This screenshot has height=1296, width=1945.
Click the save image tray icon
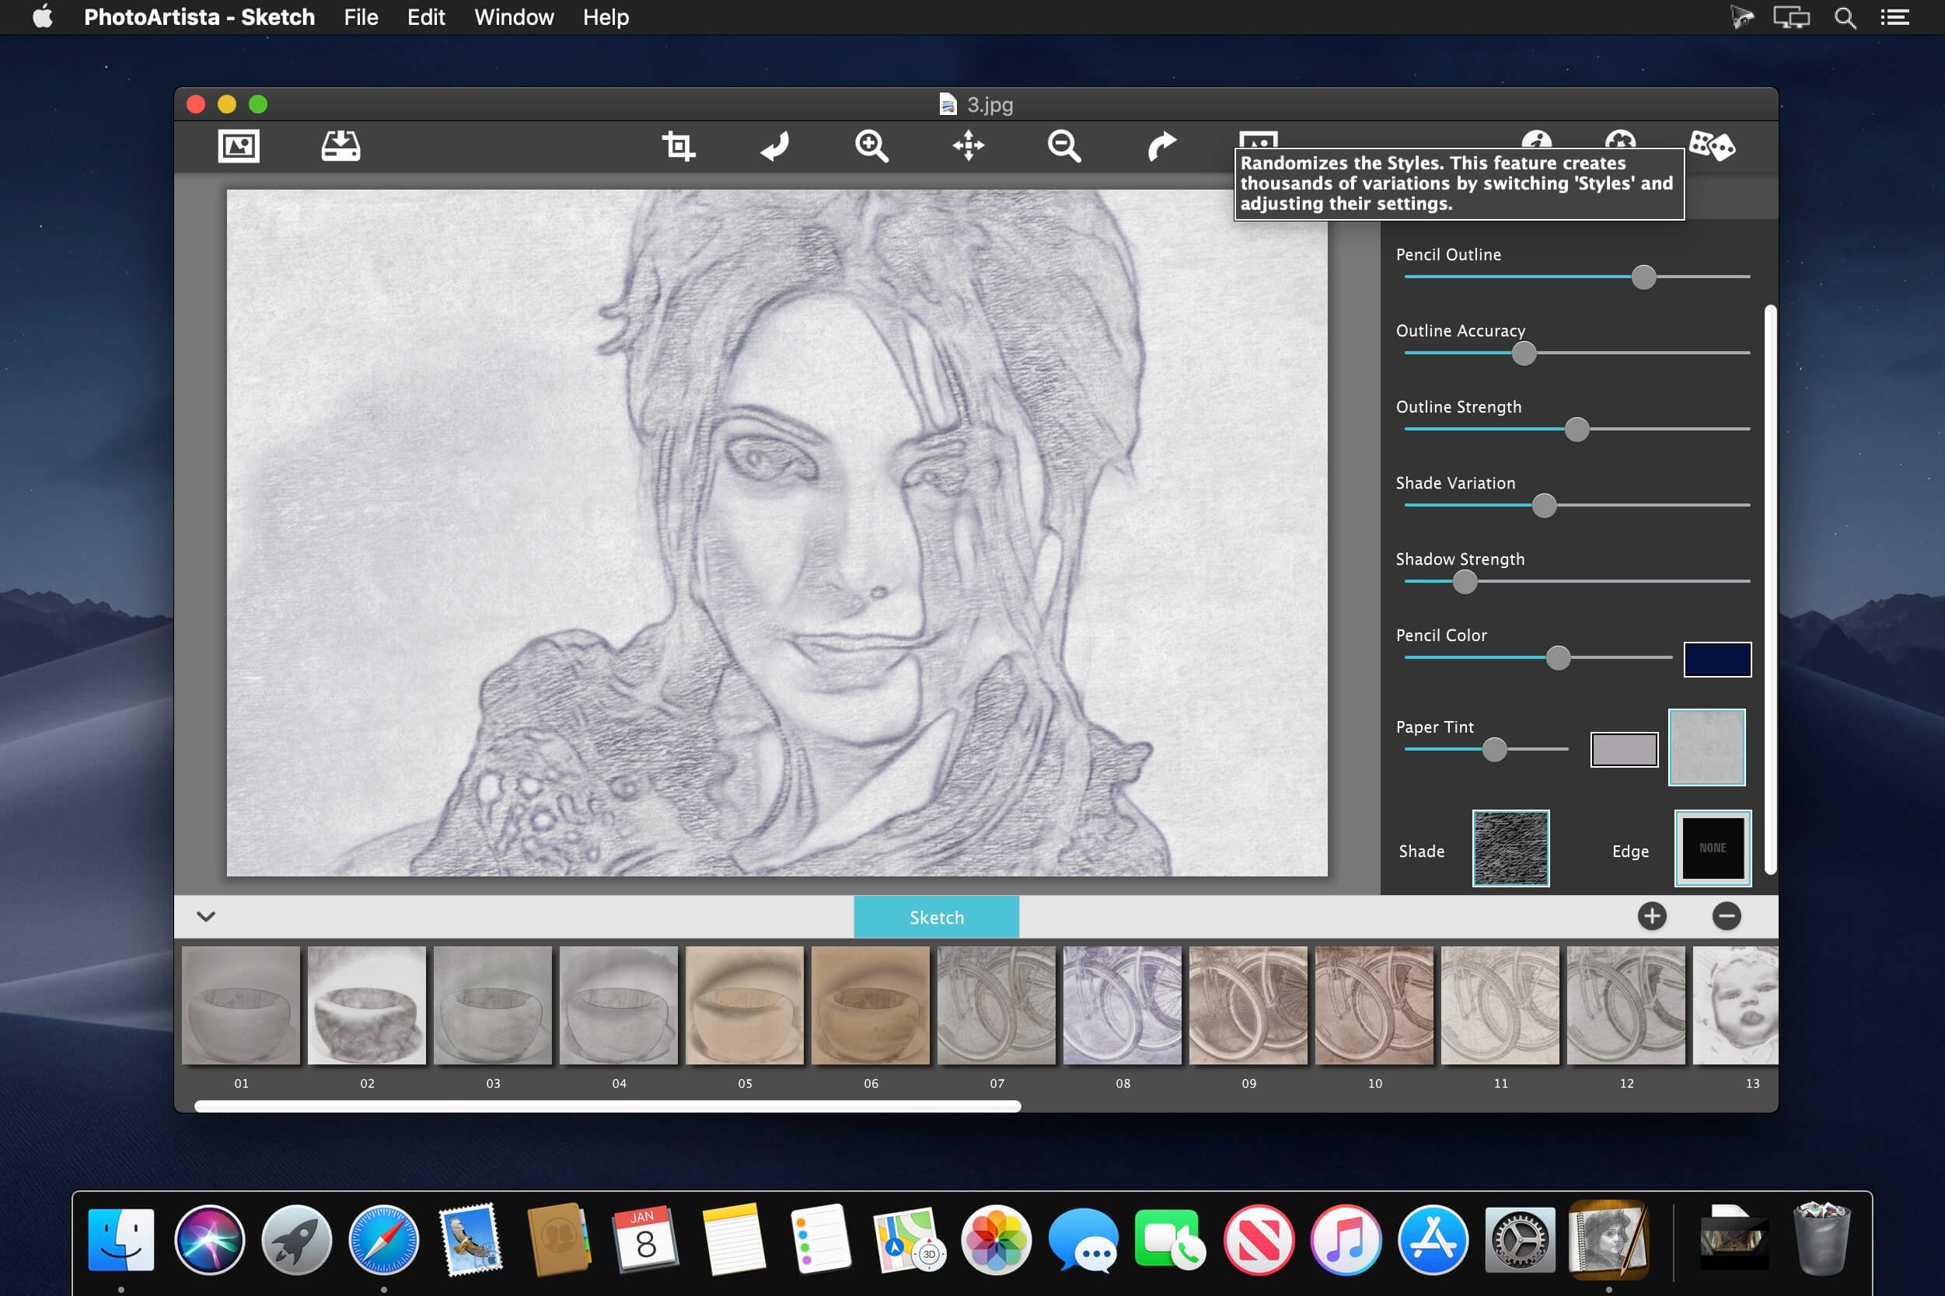pyautogui.click(x=340, y=146)
